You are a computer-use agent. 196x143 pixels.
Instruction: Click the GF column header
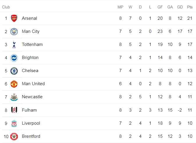click(160, 7)
